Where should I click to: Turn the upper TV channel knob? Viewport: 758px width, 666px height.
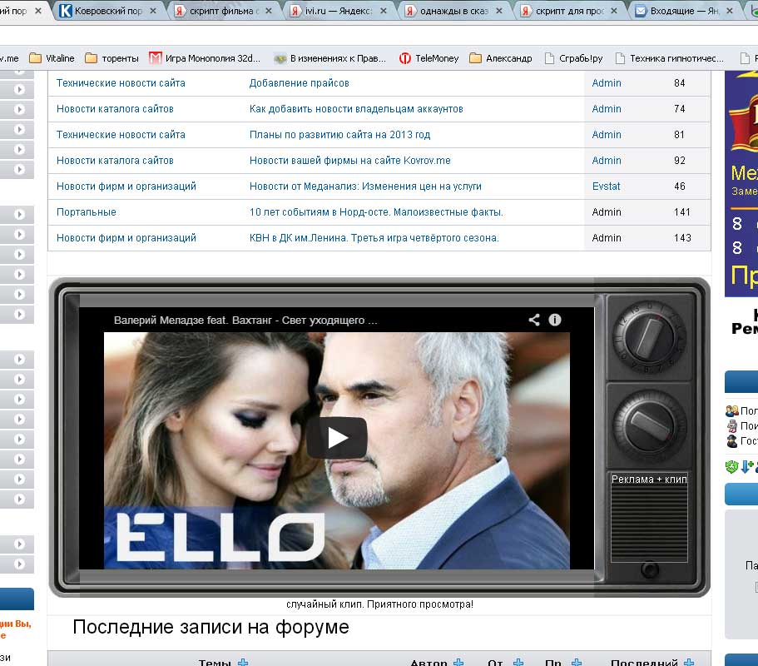pyautogui.click(x=649, y=336)
